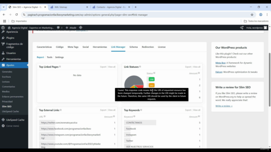
Task: Export Top Linked Pages data
Action: click(103, 67)
